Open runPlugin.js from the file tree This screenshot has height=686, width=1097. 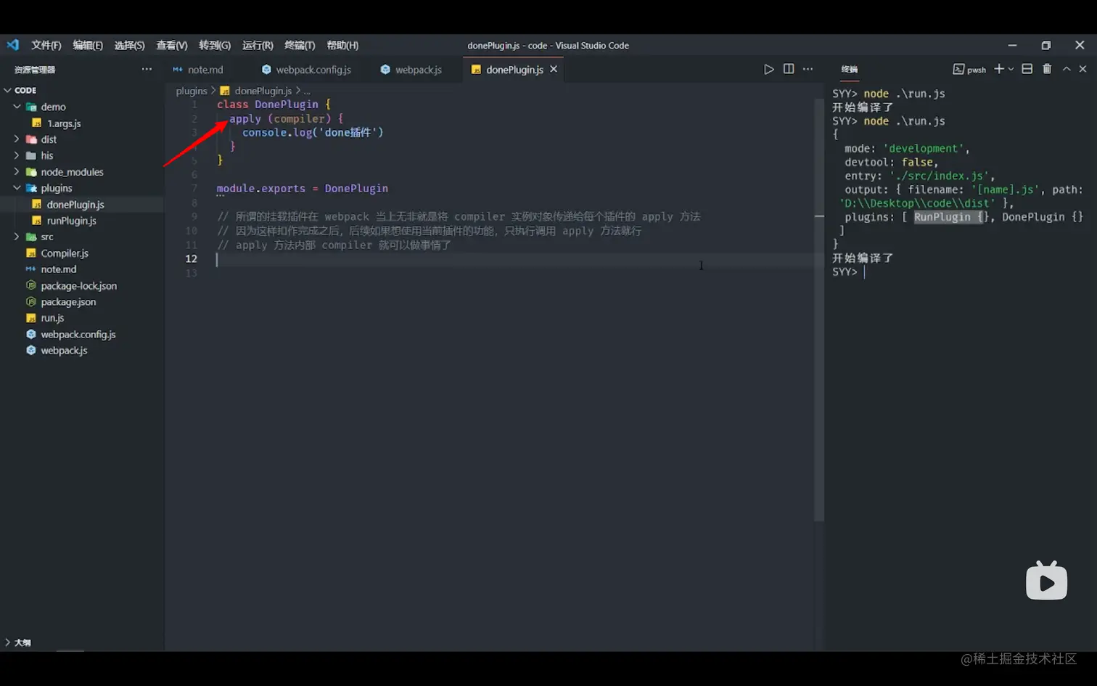pos(71,221)
